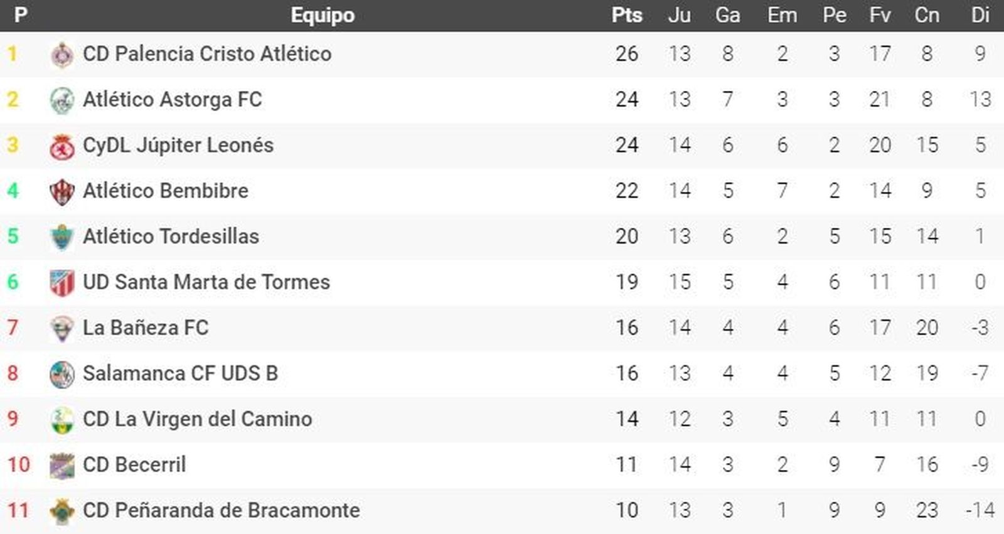Click the CD La Virgen del Camino crest icon
1004x534 pixels.
[x=61, y=420]
